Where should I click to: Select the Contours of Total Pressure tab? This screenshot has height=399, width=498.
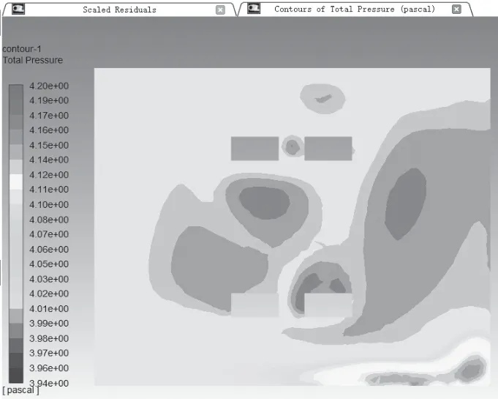[355, 10]
